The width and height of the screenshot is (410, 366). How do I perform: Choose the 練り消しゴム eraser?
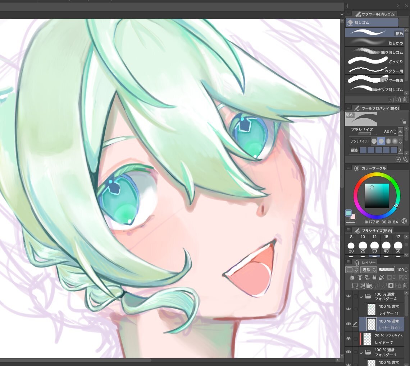pos(374,52)
